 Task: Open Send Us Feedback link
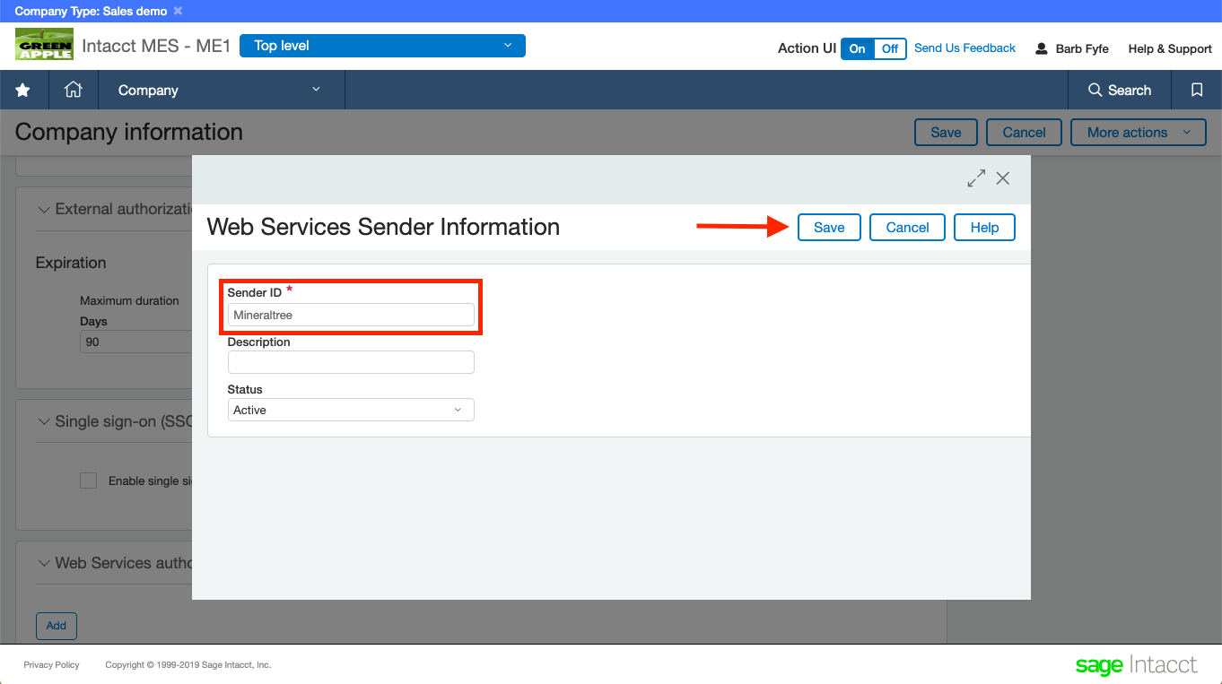coord(965,48)
